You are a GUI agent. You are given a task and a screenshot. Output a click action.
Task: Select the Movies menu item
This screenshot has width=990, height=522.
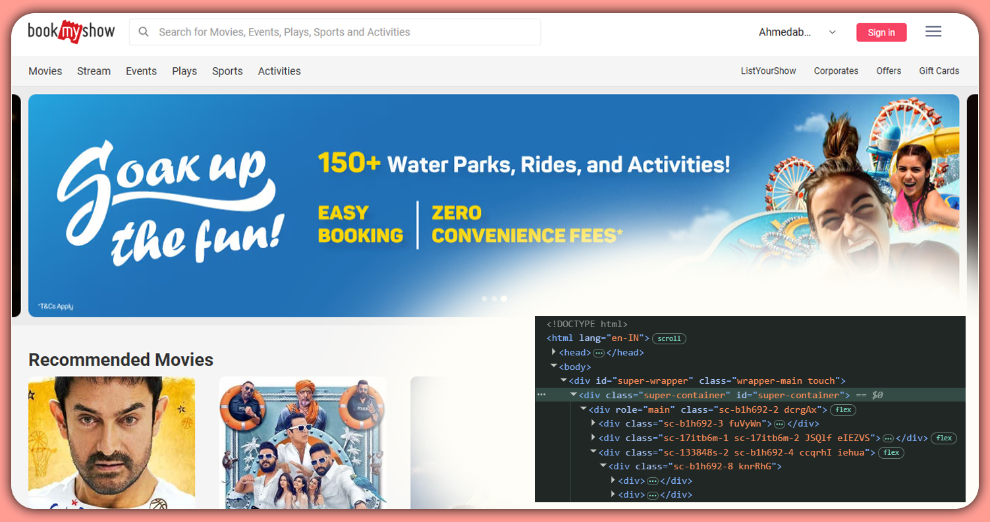click(45, 71)
